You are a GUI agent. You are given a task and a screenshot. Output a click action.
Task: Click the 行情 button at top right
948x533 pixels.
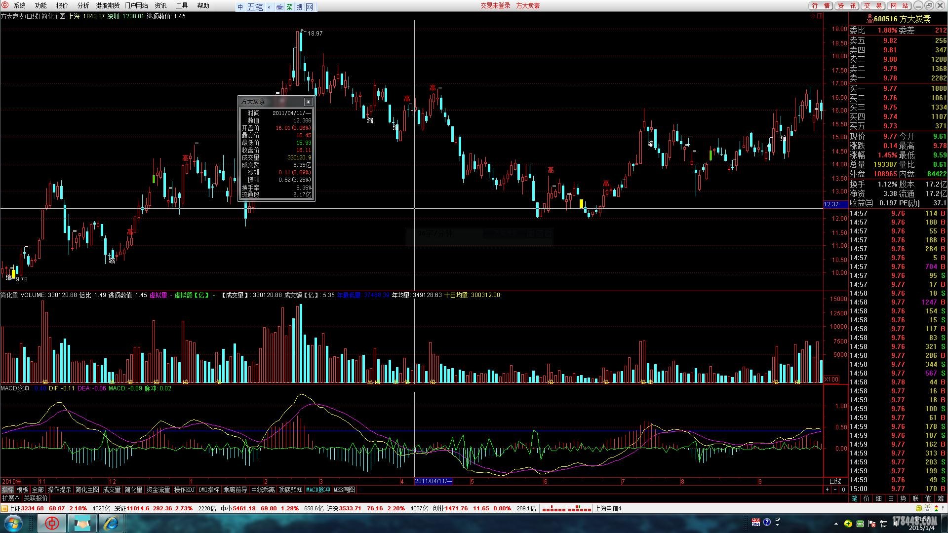point(821,5)
